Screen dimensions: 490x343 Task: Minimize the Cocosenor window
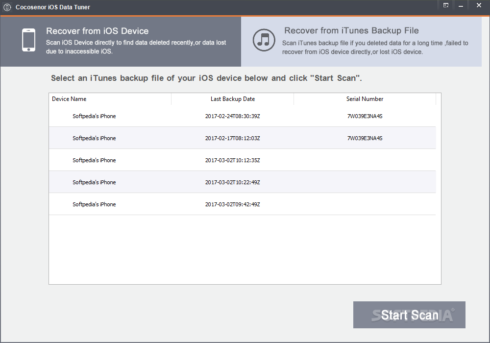tap(461, 6)
